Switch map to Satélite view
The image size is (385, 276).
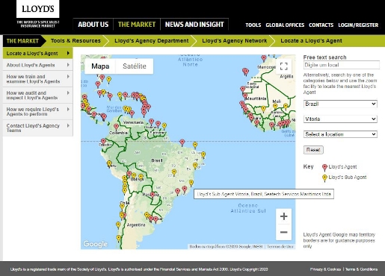[x=135, y=66]
